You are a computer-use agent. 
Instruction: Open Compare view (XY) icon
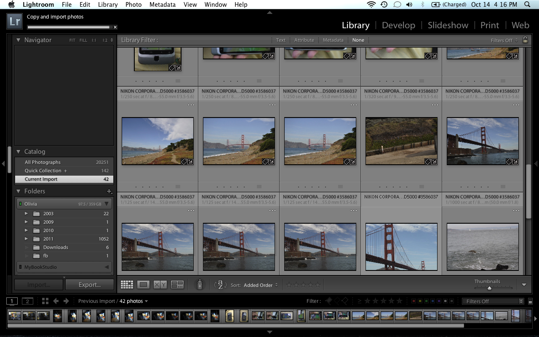[160, 285]
